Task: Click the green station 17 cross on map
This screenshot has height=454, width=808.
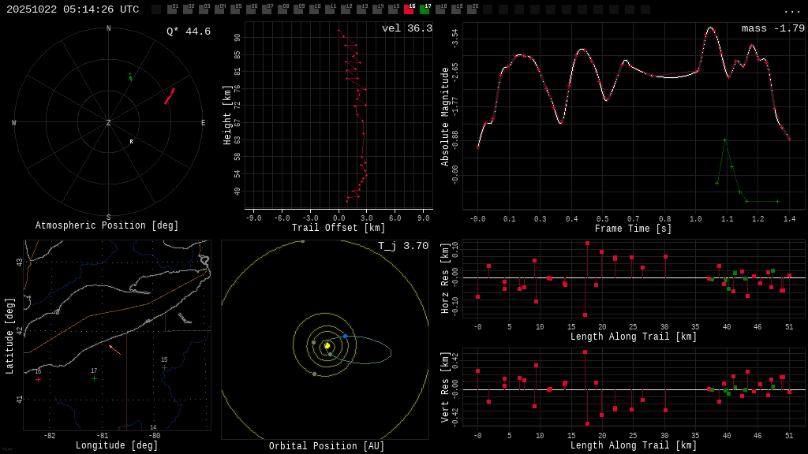Action: coord(94,379)
